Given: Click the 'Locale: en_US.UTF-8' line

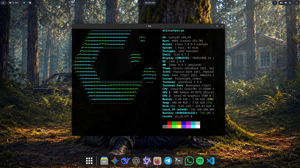Looking at the screenshot, I should pos(177,116).
